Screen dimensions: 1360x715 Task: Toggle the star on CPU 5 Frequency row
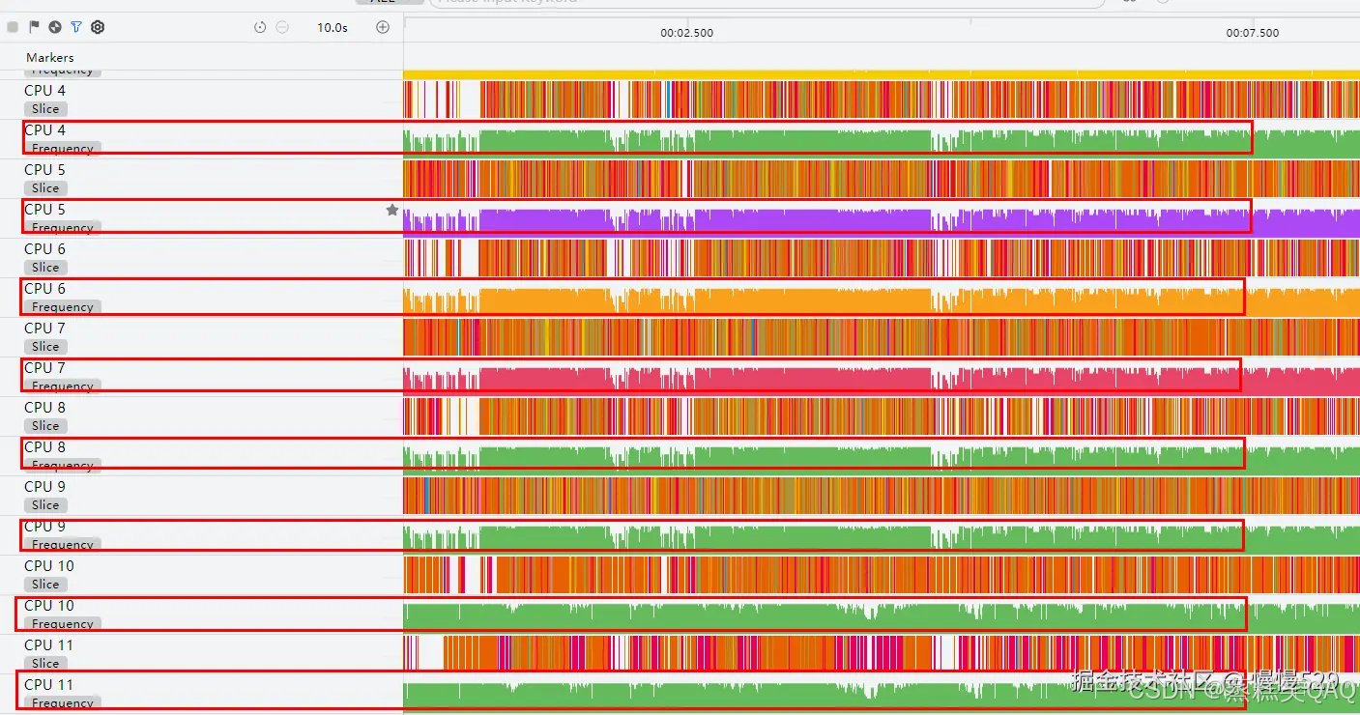[x=392, y=210]
